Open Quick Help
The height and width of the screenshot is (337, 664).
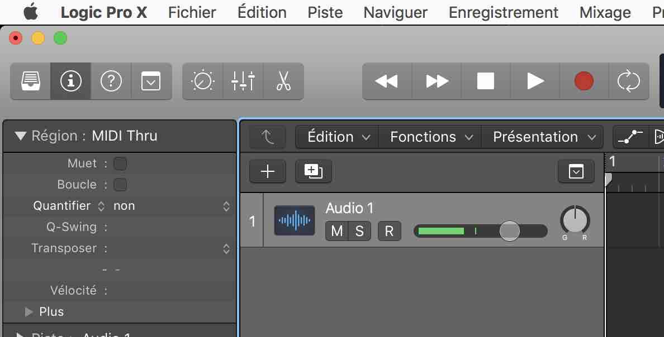[x=111, y=81]
